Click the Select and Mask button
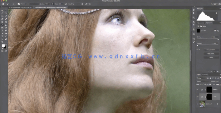Viewport: 221px width, 113px height. pos(211,50)
